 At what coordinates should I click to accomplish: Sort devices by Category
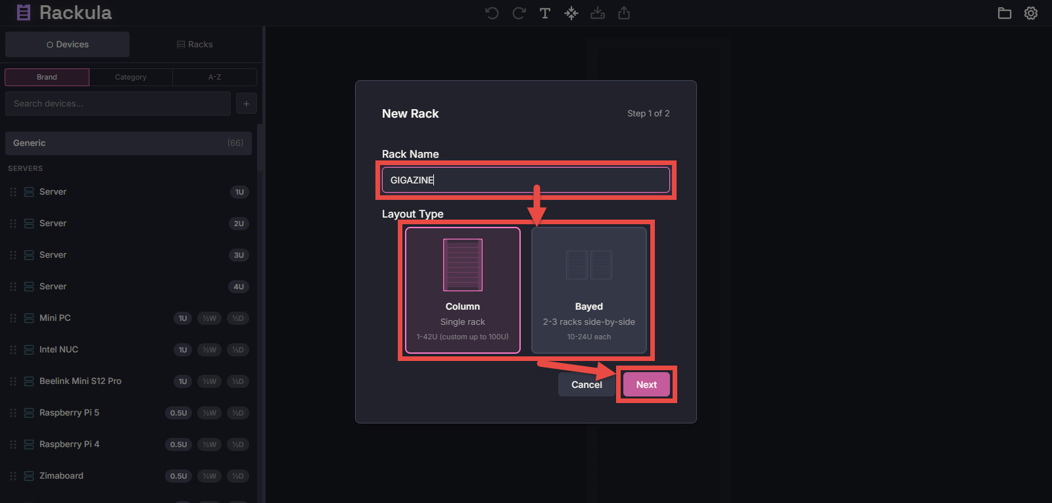(131, 77)
